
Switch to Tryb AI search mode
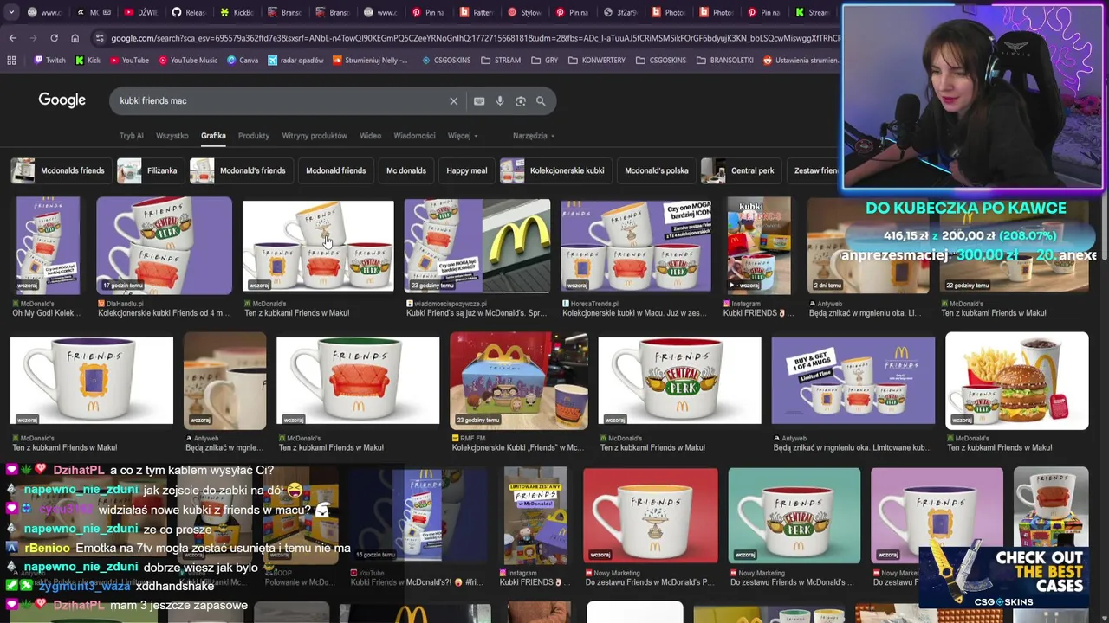132,136
